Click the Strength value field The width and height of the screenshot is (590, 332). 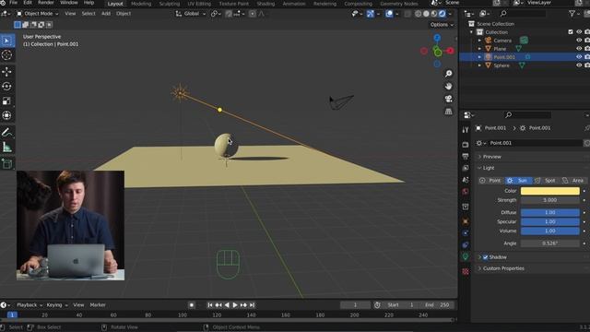pyautogui.click(x=549, y=200)
